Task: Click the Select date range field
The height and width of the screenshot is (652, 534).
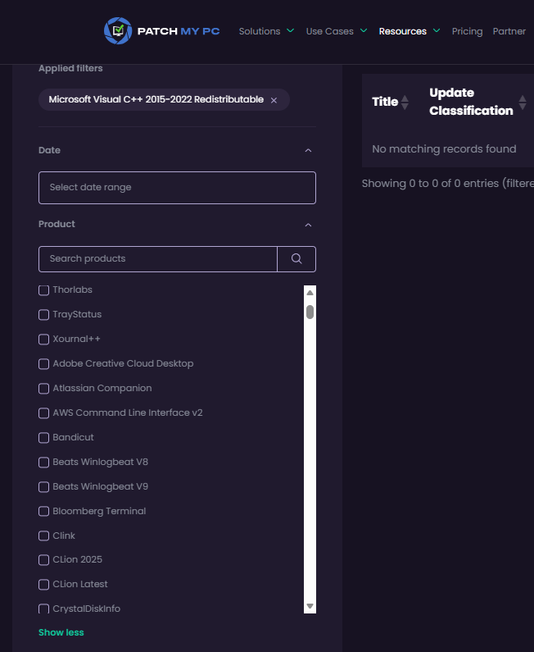Action: (177, 188)
